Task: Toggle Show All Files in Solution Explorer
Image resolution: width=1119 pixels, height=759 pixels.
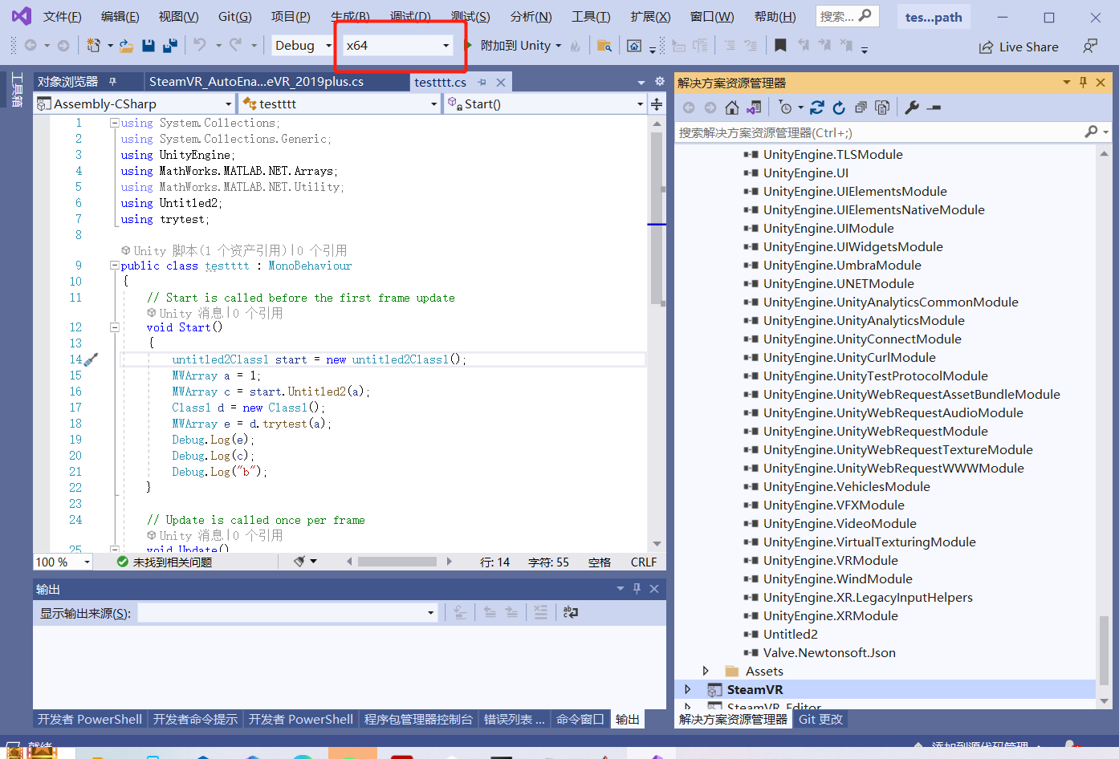Action: (882, 108)
